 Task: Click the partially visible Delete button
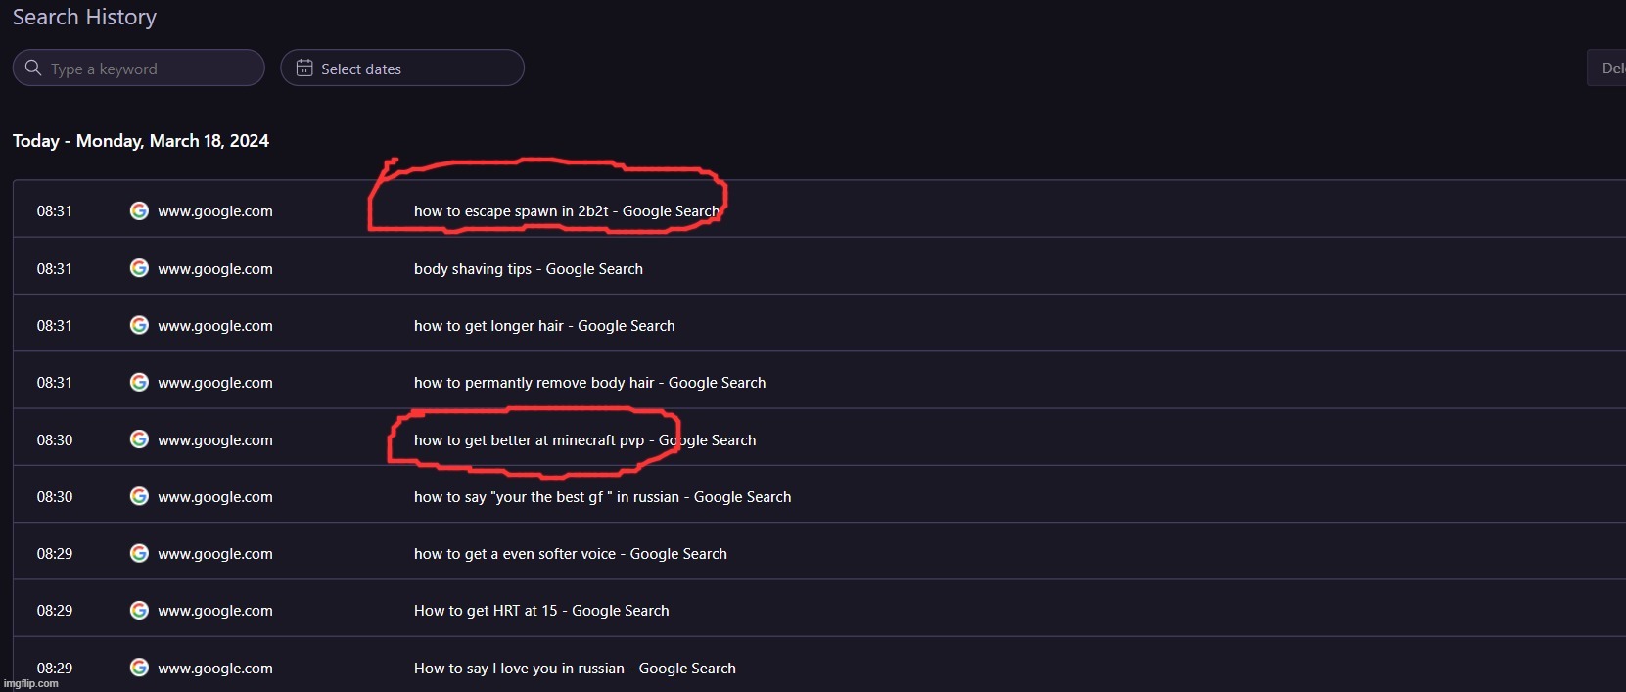(1607, 68)
